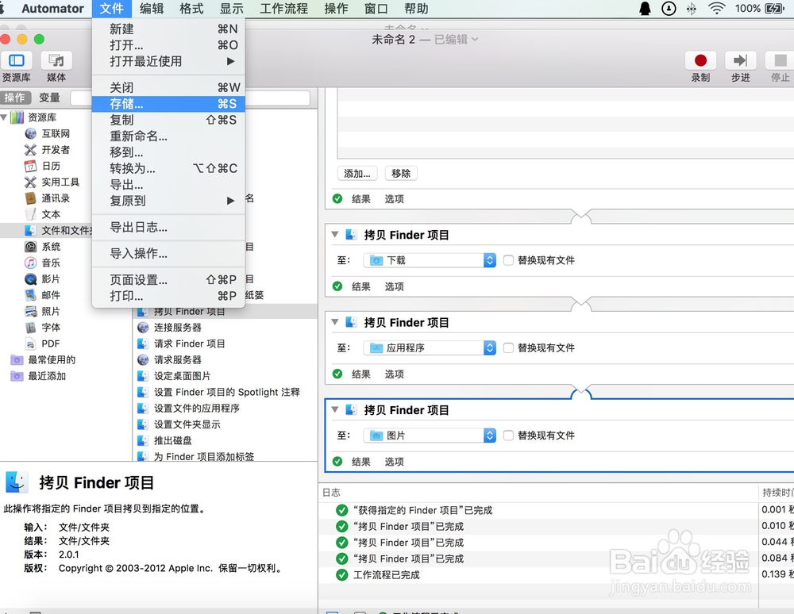The height and width of the screenshot is (614, 794).
Task: Check 替换现有文件 for the 图片 copy action
Action: 508,436
